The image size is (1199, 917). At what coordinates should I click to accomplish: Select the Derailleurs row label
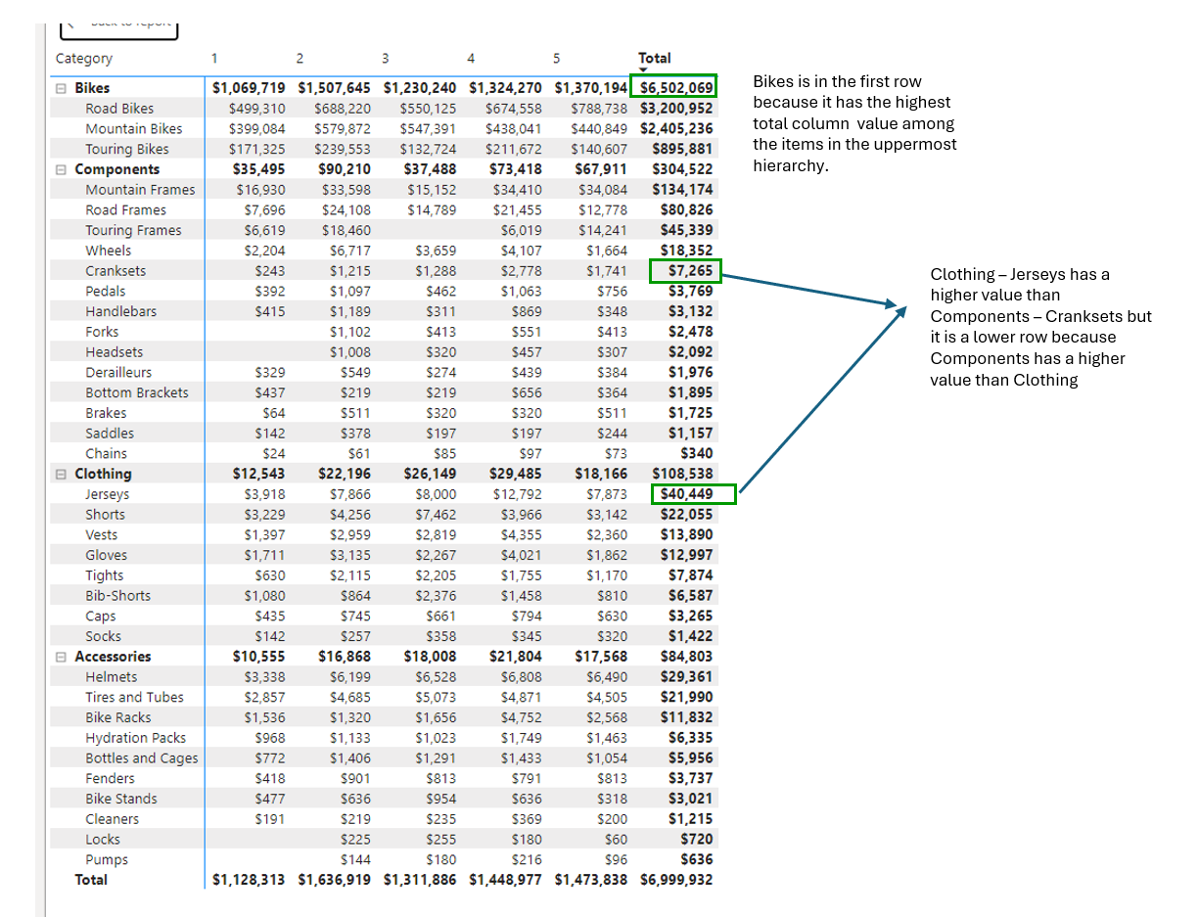point(118,373)
